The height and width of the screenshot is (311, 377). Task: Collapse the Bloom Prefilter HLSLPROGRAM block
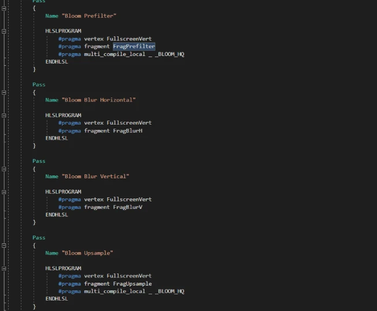click(x=4, y=31)
